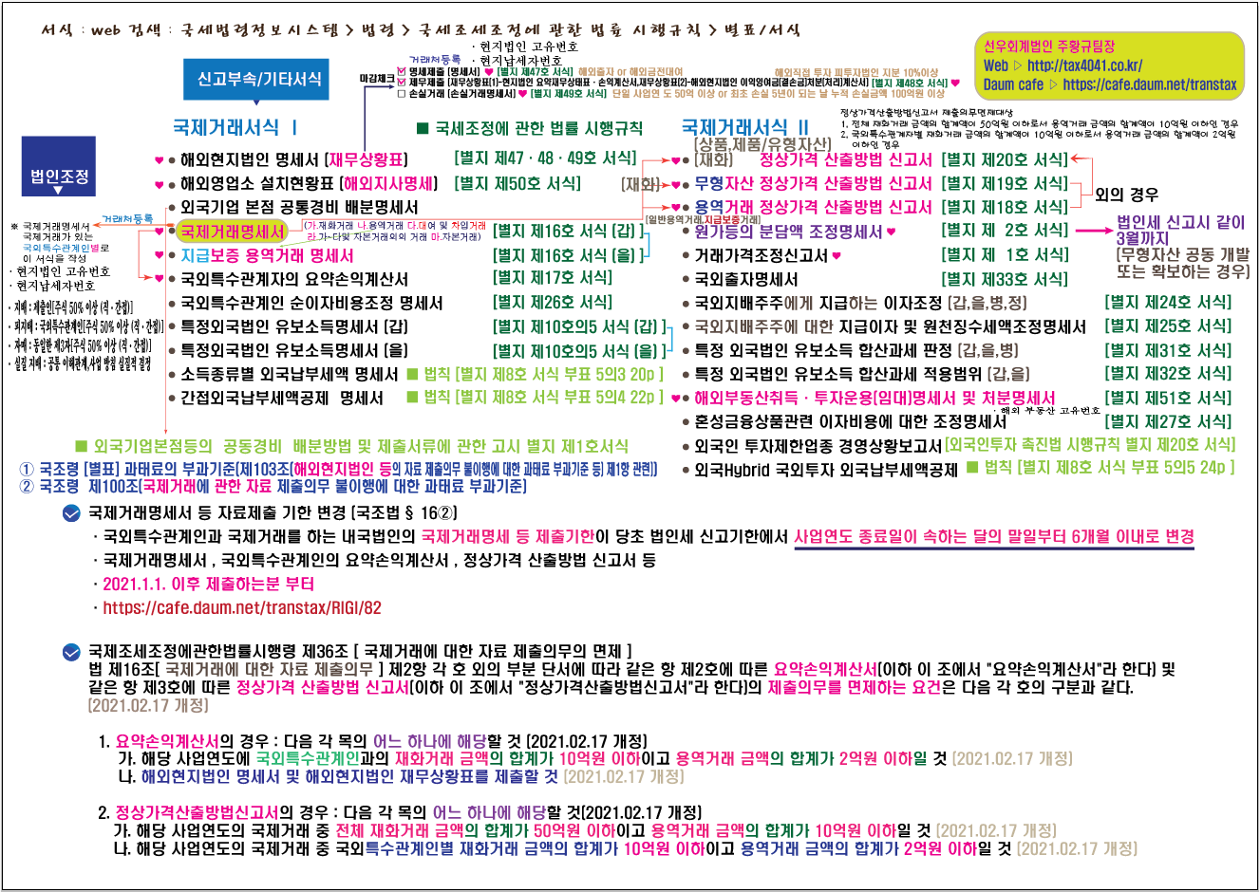Select 외국기업 본점 공통경비 배분명세서
Viewport: 1260px width, 892px height.
click(x=299, y=207)
